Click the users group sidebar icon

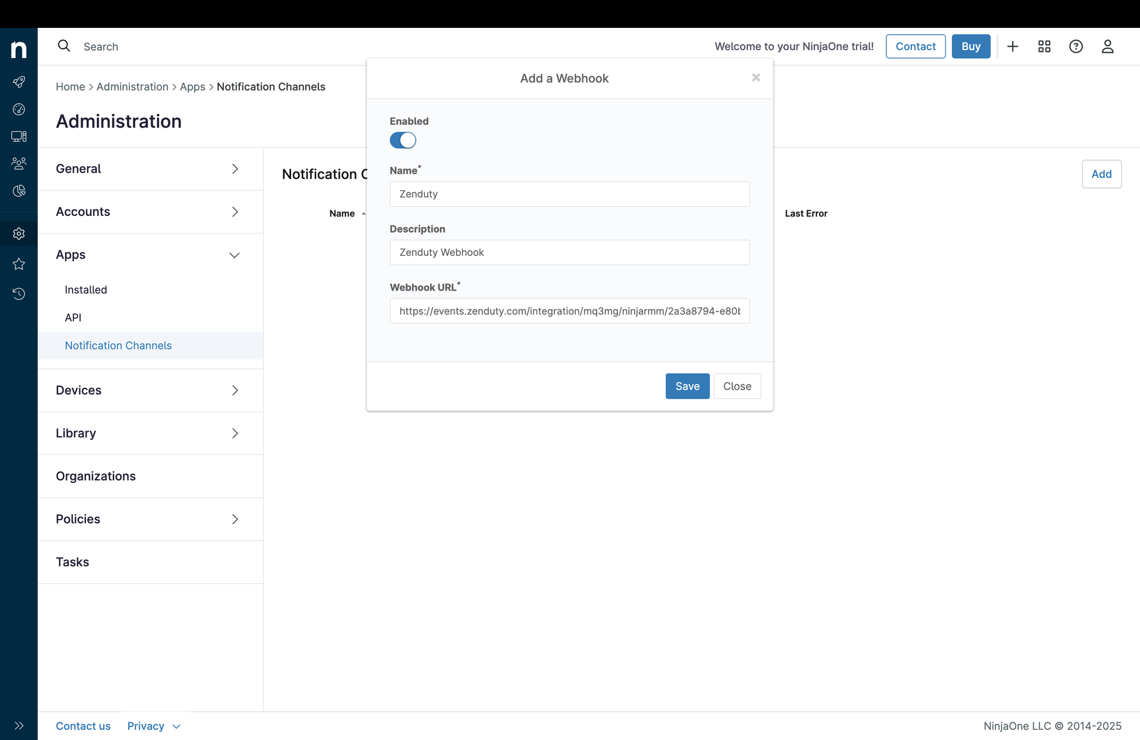coord(19,163)
